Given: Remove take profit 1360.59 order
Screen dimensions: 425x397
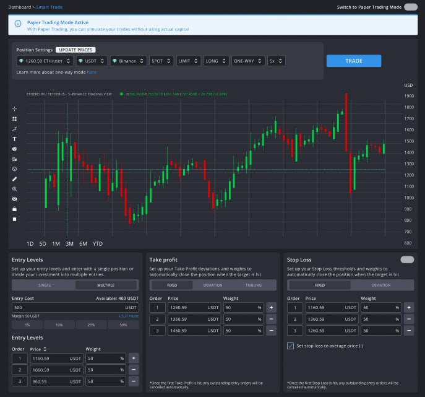Looking at the screenshot, I should [272, 319].
